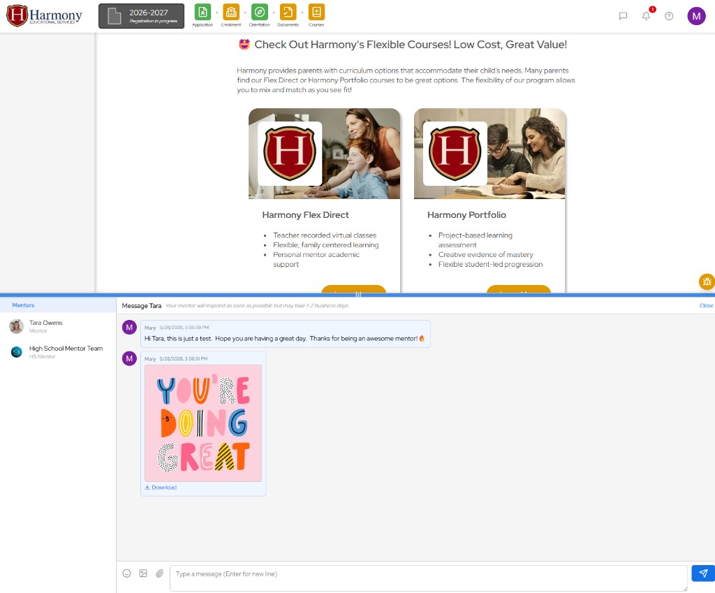
Task: Click the Harmony Flex Direct heading
Action: pos(306,215)
